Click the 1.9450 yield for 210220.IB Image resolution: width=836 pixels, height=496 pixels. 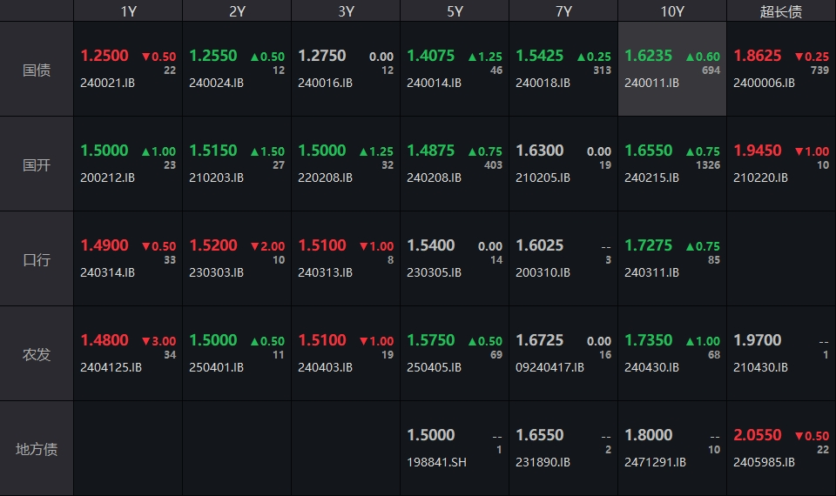[x=758, y=151]
